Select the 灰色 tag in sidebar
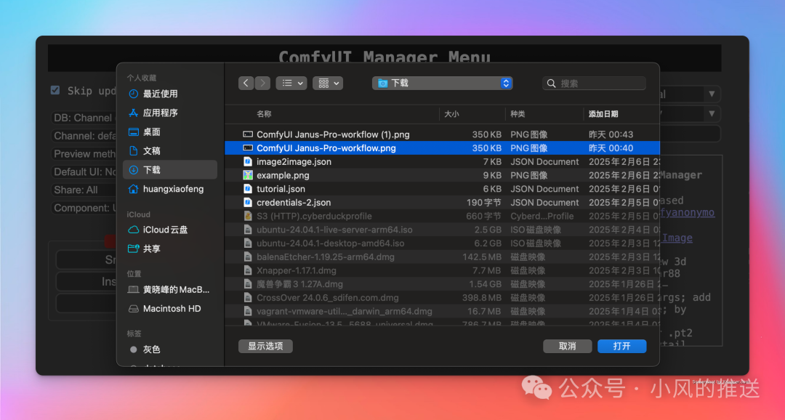The width and height of the screenshot is (785, 420). click(170, 350)
